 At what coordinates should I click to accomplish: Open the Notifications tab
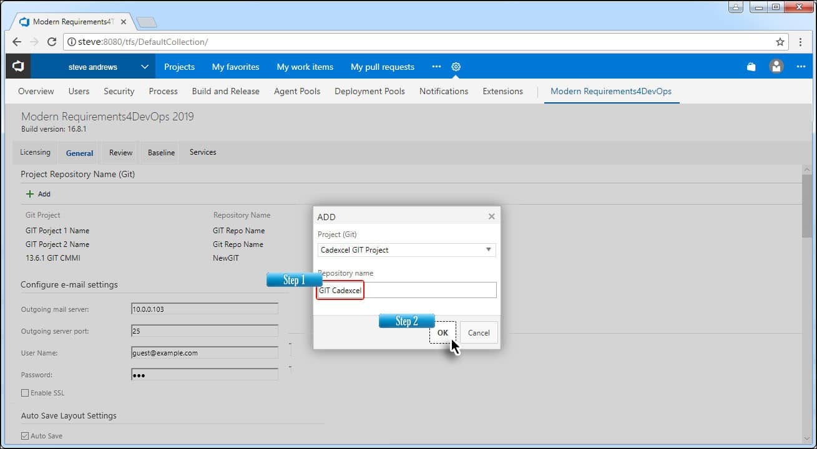pos(444,91)
